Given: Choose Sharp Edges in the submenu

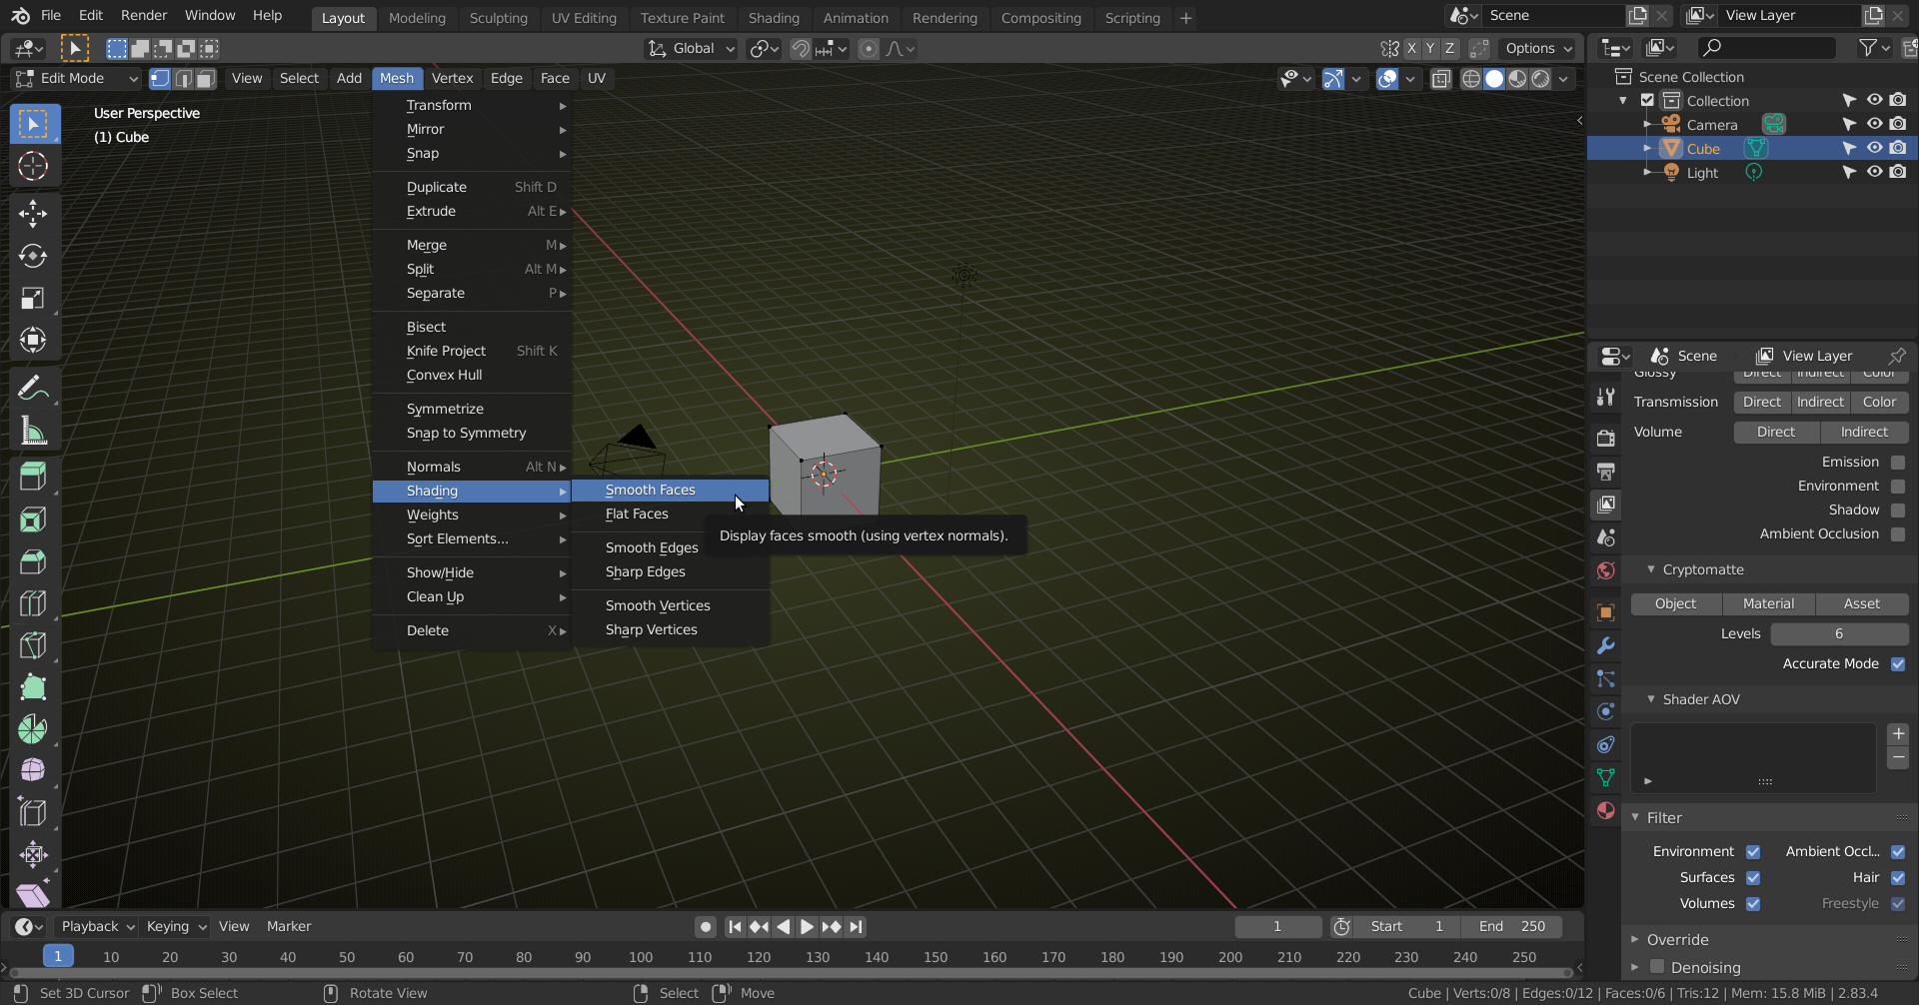Looking at the screenshot, I should (670, 572).
